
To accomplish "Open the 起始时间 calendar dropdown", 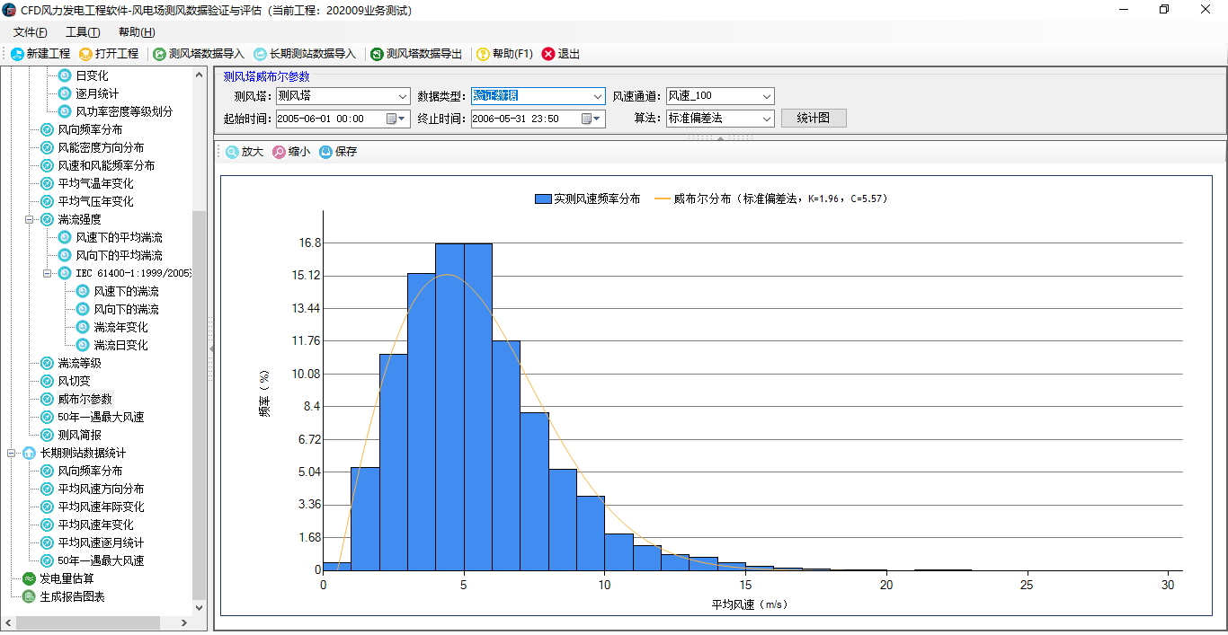I will [x=396, y=119].
